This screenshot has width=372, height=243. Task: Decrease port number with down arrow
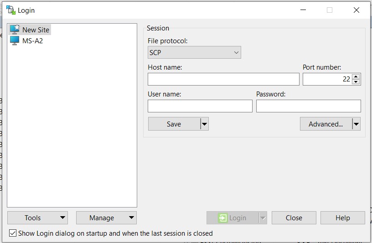coord(356,82)
